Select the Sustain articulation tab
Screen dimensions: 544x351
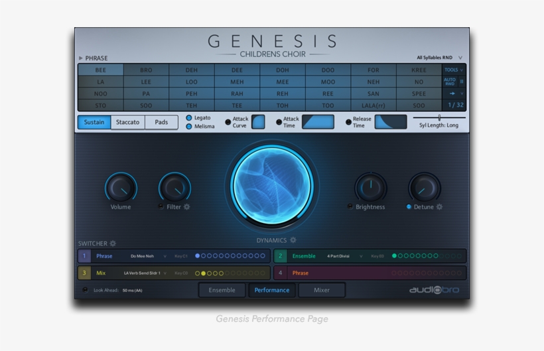click(x=94, y=122)
